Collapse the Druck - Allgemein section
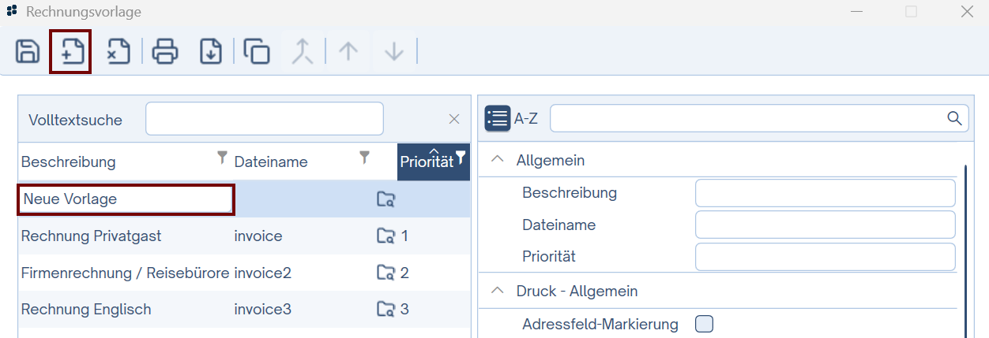989x338 pixels. pyautogui.click(x=497, y=290)
